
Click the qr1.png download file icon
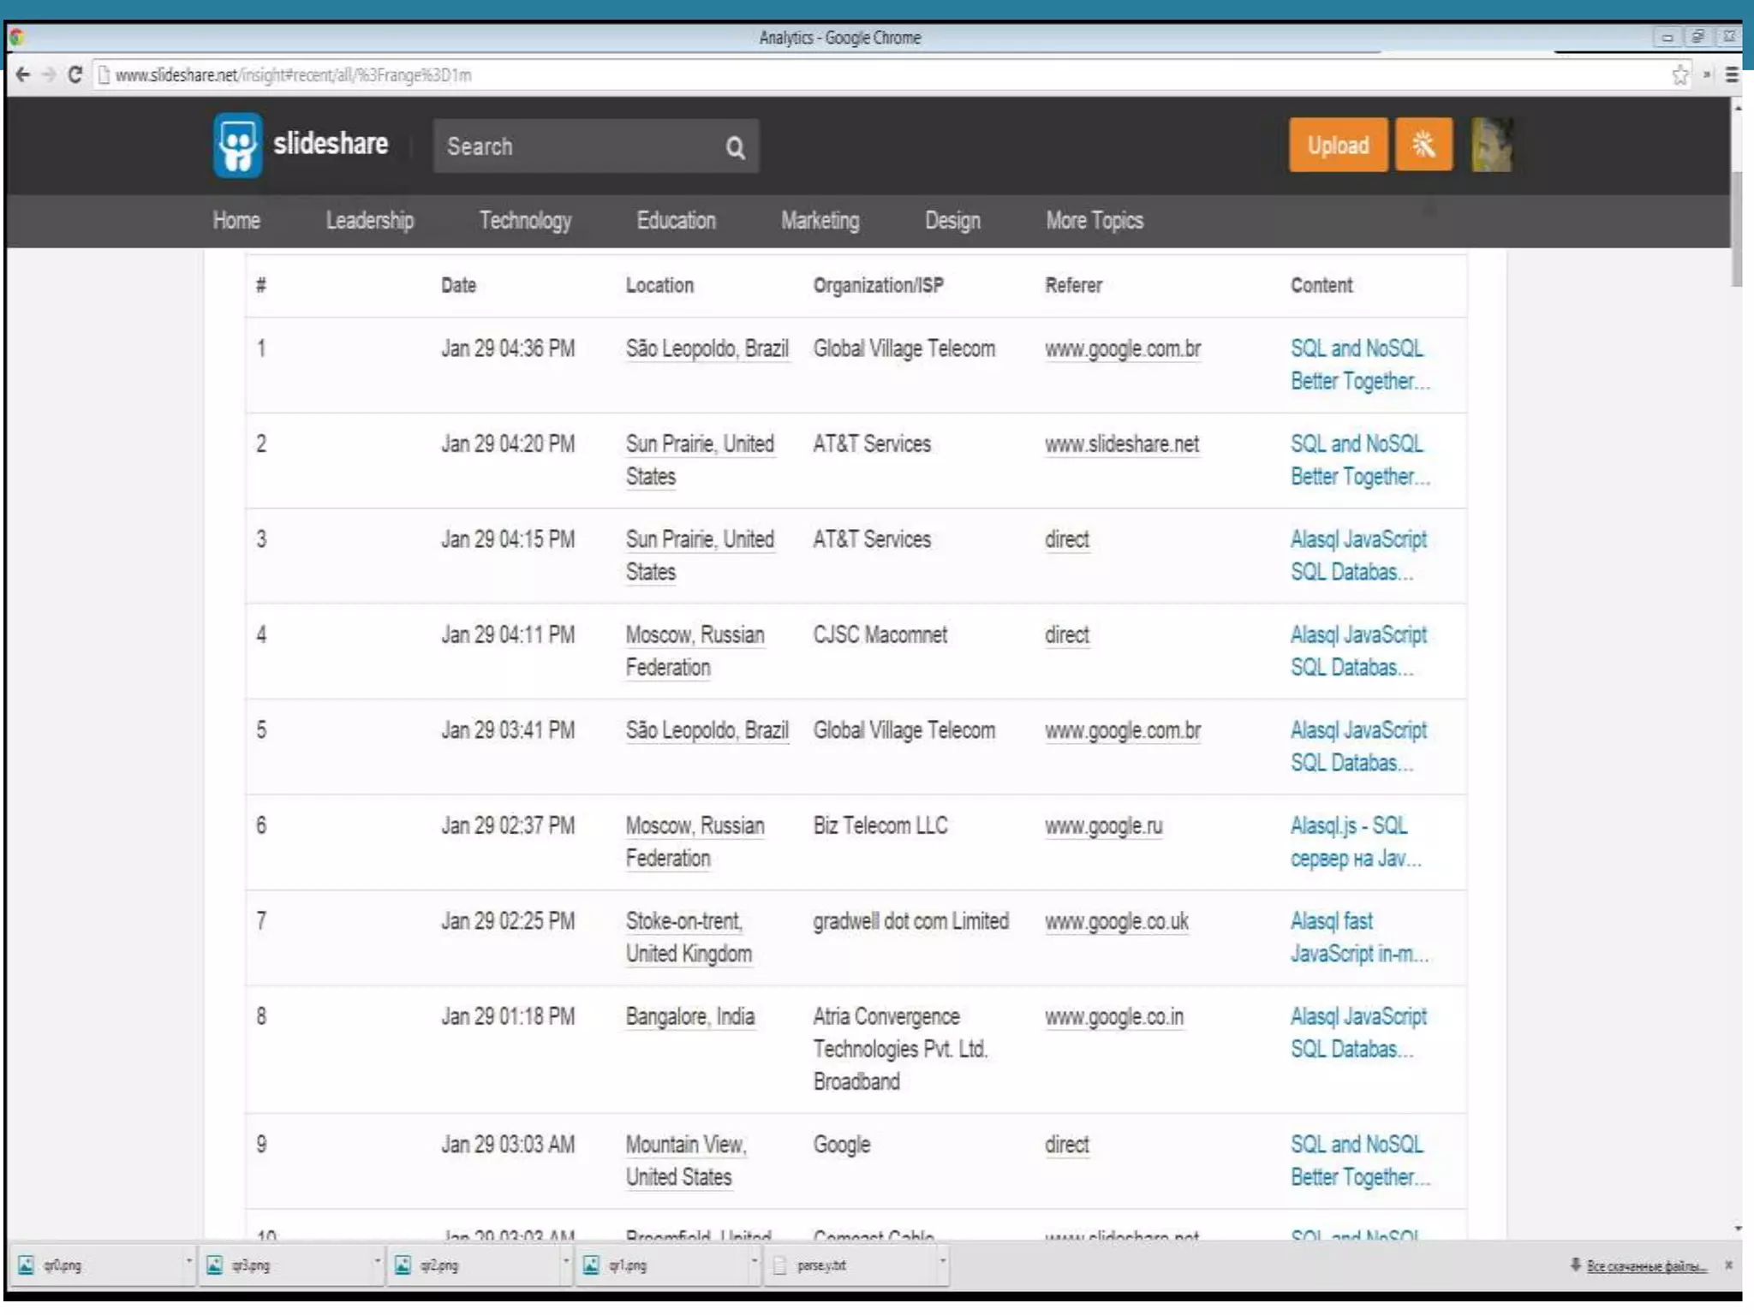click(x=591, y=1264)
